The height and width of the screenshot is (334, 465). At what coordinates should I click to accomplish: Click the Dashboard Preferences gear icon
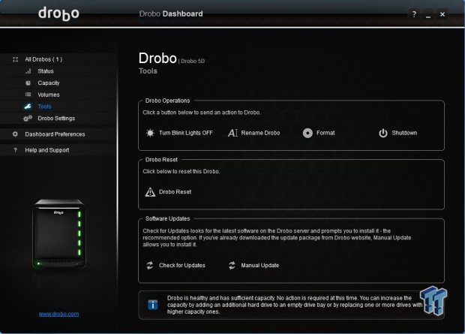click(x=15, y=134)
